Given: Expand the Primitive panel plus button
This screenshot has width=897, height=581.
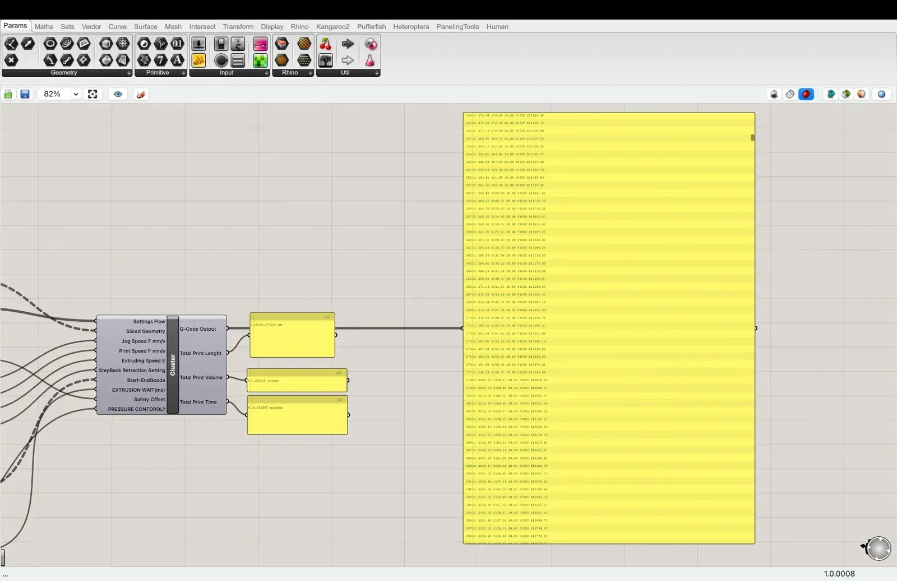Looking at the screenshot, I should (183, 73).
